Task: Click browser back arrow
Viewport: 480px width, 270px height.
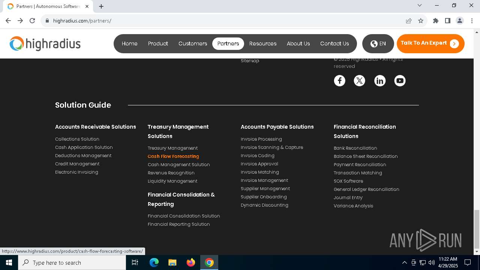Action: (8, 21)
